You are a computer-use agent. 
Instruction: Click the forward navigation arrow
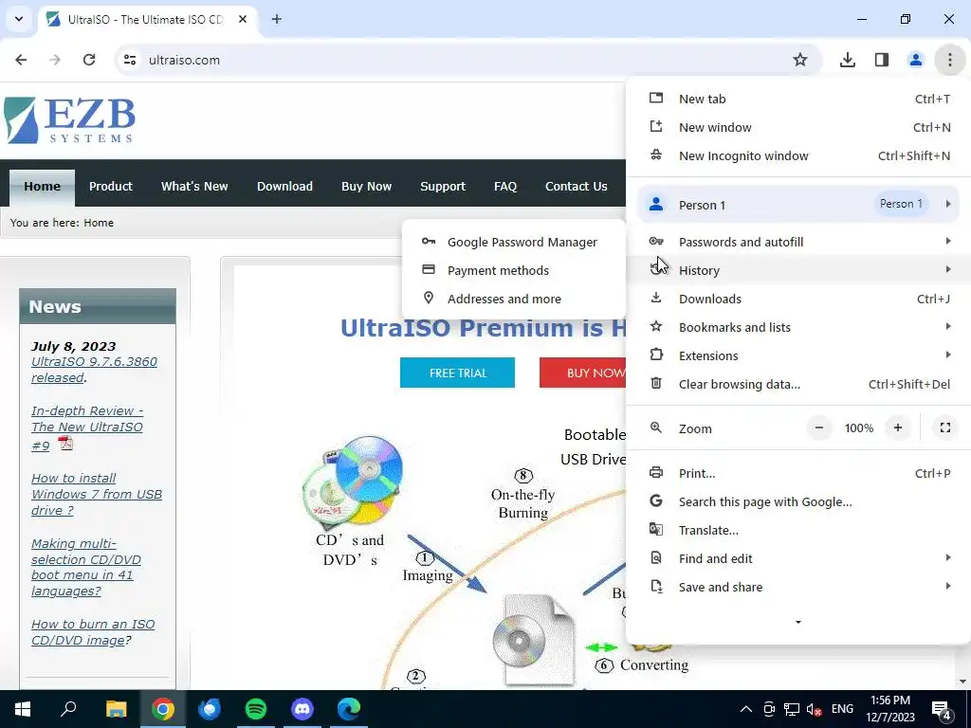55,60
